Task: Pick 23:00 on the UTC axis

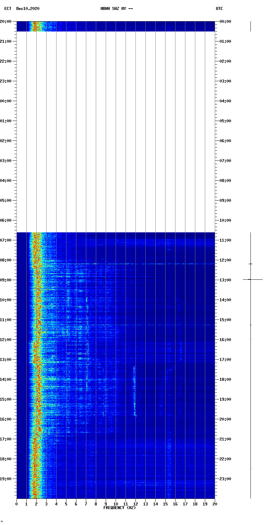Action: coord(225,479)
